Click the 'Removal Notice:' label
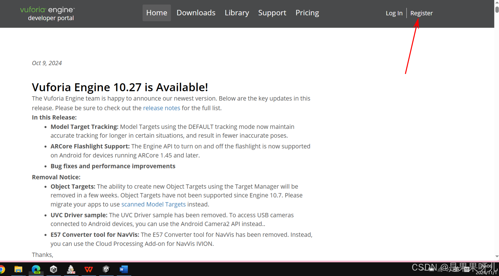499x276 pixels. 56,177
